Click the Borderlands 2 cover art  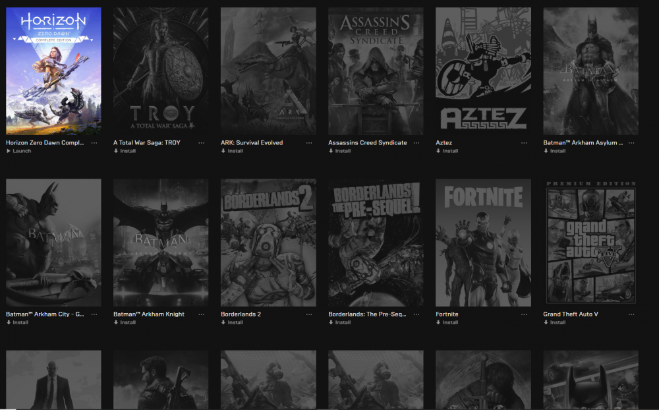click(x=269, y=243)
